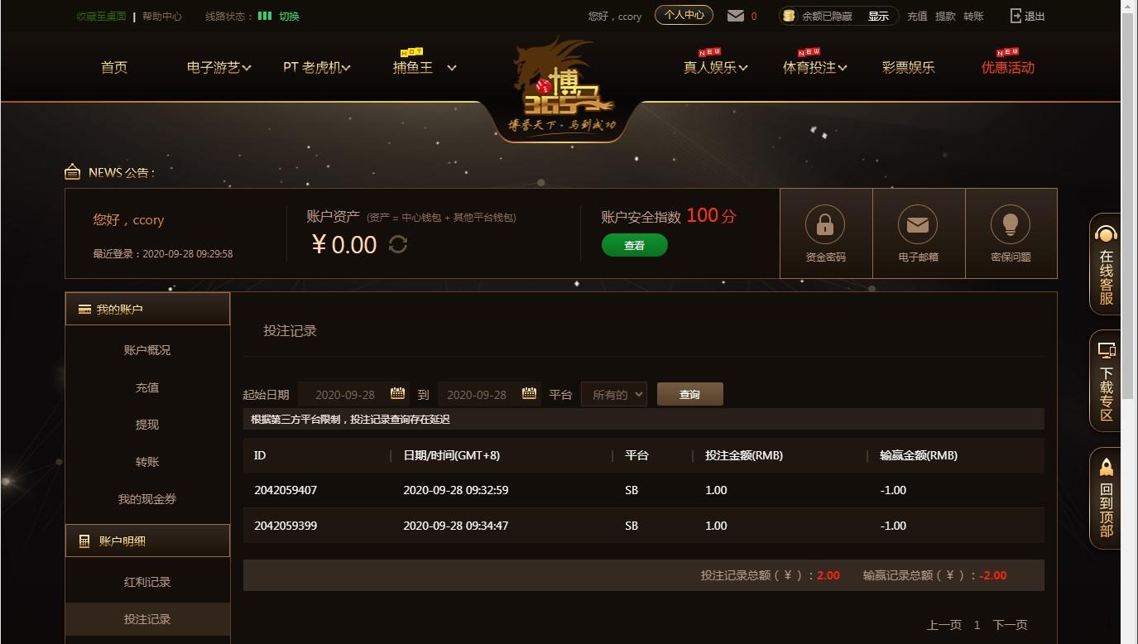Select 红利记录 in sidebar

pyautogui.click(x=147, y=582)
